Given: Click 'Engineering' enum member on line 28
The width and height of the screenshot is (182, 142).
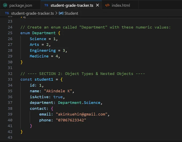Looking at the screenshot, I should (43, 51).
